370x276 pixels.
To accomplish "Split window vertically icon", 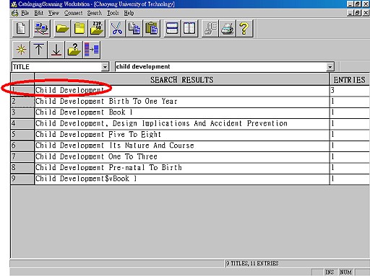I will [x=189, y=29].
